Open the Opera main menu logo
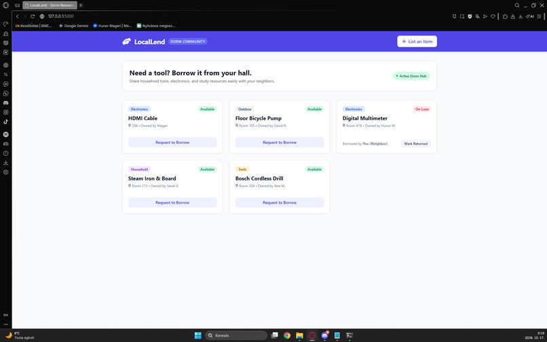This screenshot has width=547, height=342. [x=5, y=5]
